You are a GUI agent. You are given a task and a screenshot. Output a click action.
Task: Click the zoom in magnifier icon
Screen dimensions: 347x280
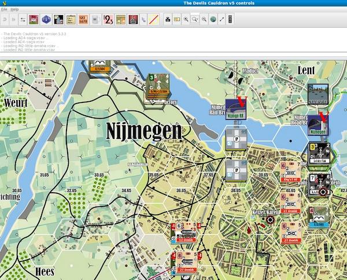click(186, 19)
